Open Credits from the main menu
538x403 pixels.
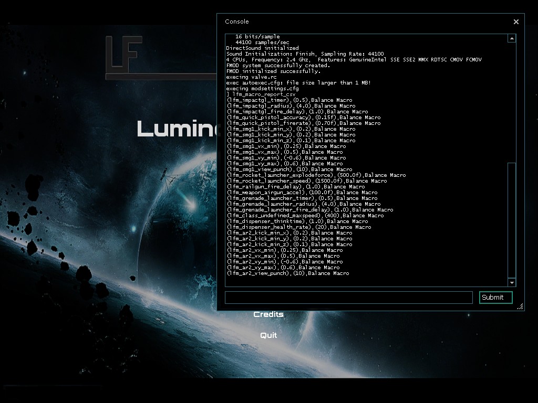pos(268,314)
